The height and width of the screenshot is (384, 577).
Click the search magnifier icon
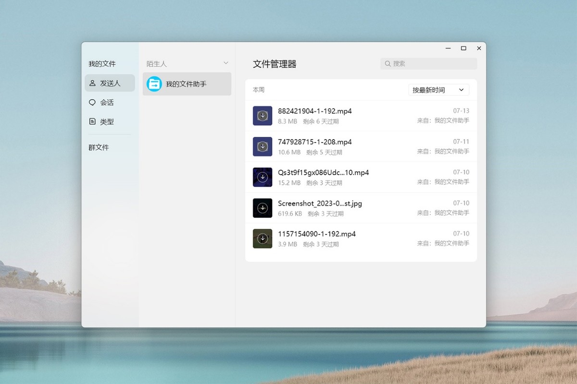click(x=388, y=63)
